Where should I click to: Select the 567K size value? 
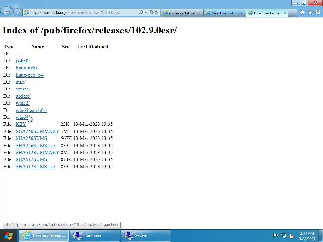66,138
